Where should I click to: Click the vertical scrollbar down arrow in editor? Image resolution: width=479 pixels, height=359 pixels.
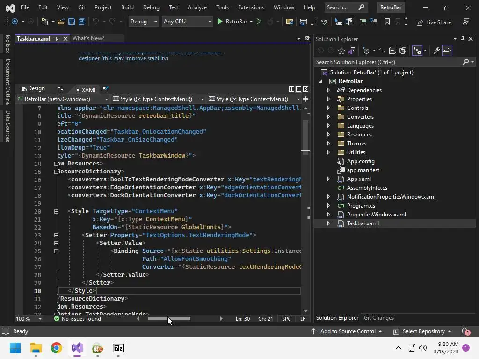[x=306, y=311]
